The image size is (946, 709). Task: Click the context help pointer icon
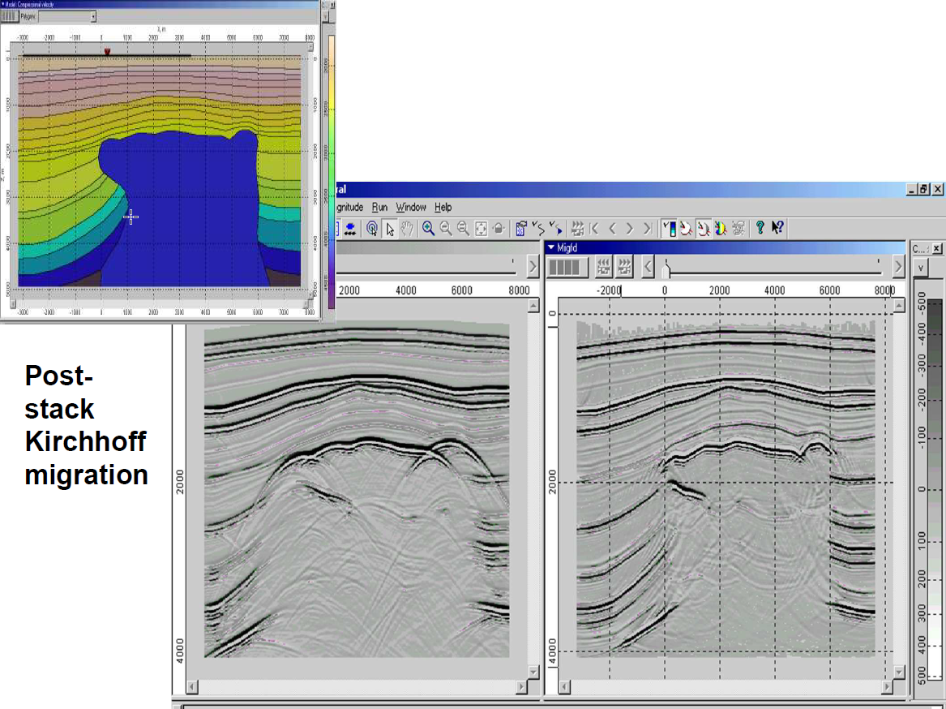[x=777, y=229]
